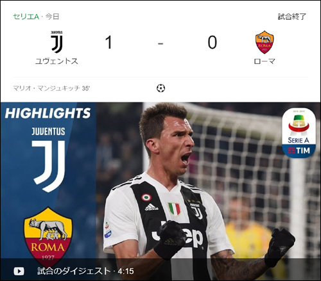Open the セリエA league link

click(26, 17)
